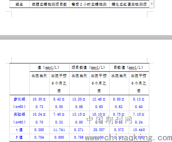Click the cell containing 8.42±0.50
The height and width of the screenshot is (142, 172).
click(x=59, y=103)
